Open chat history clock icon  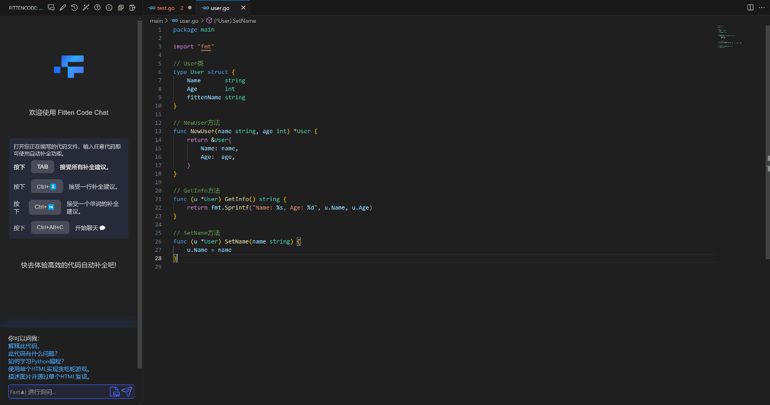[x=74, y=8]
